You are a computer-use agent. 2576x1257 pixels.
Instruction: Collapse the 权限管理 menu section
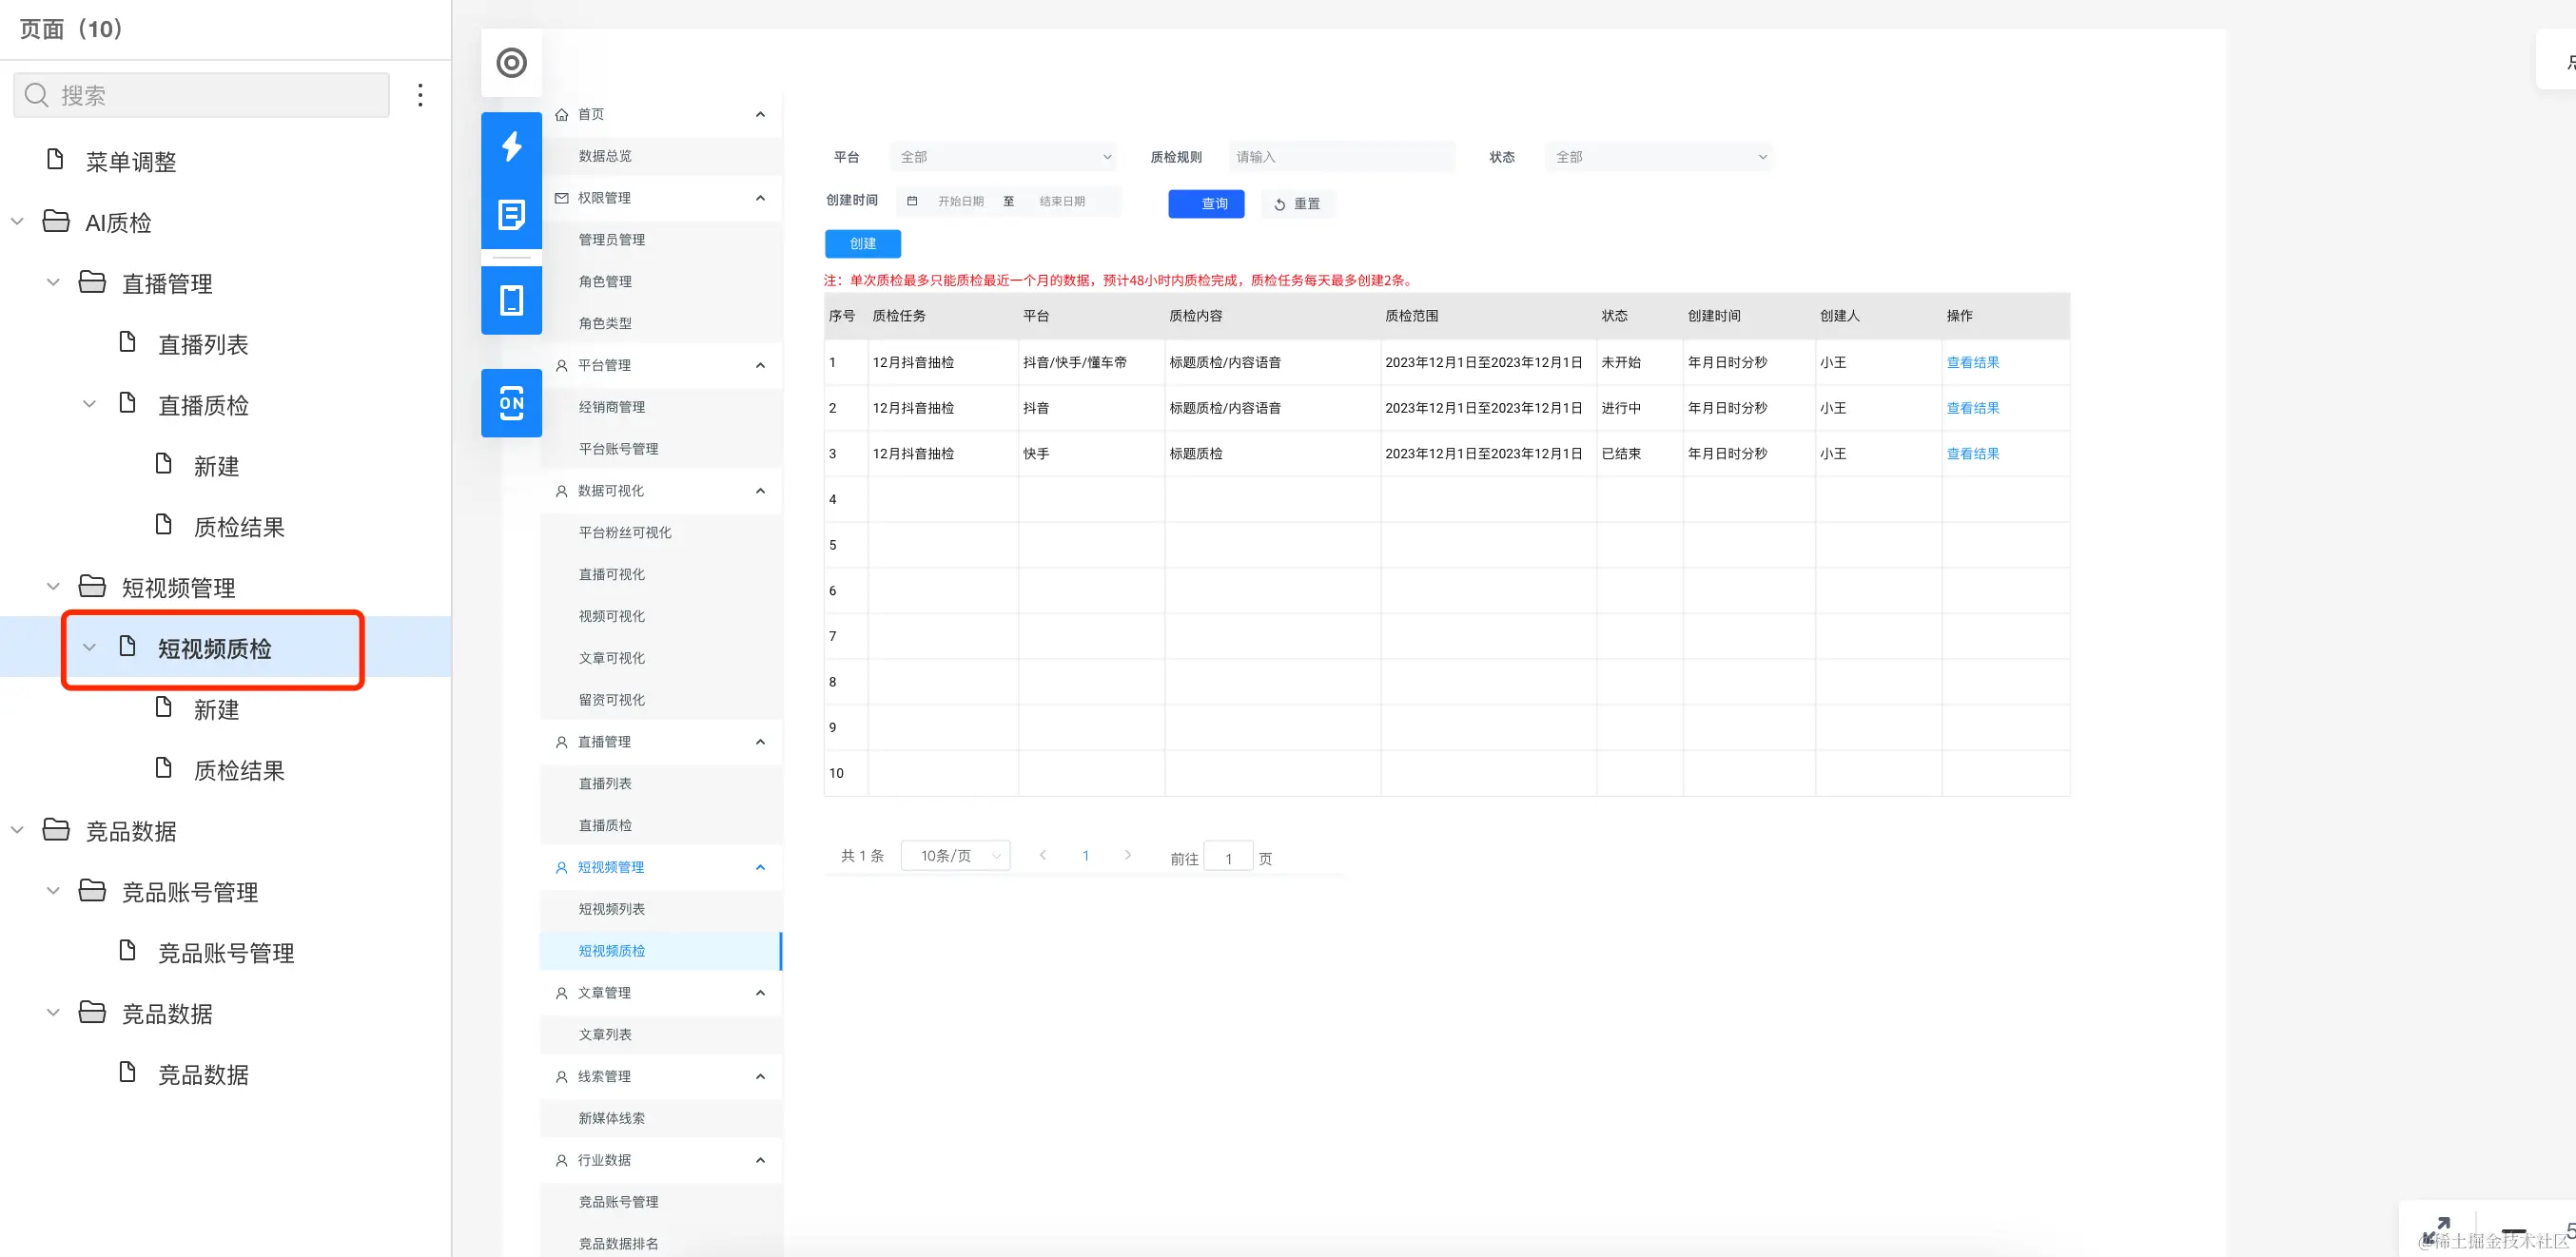click(760, 198)
